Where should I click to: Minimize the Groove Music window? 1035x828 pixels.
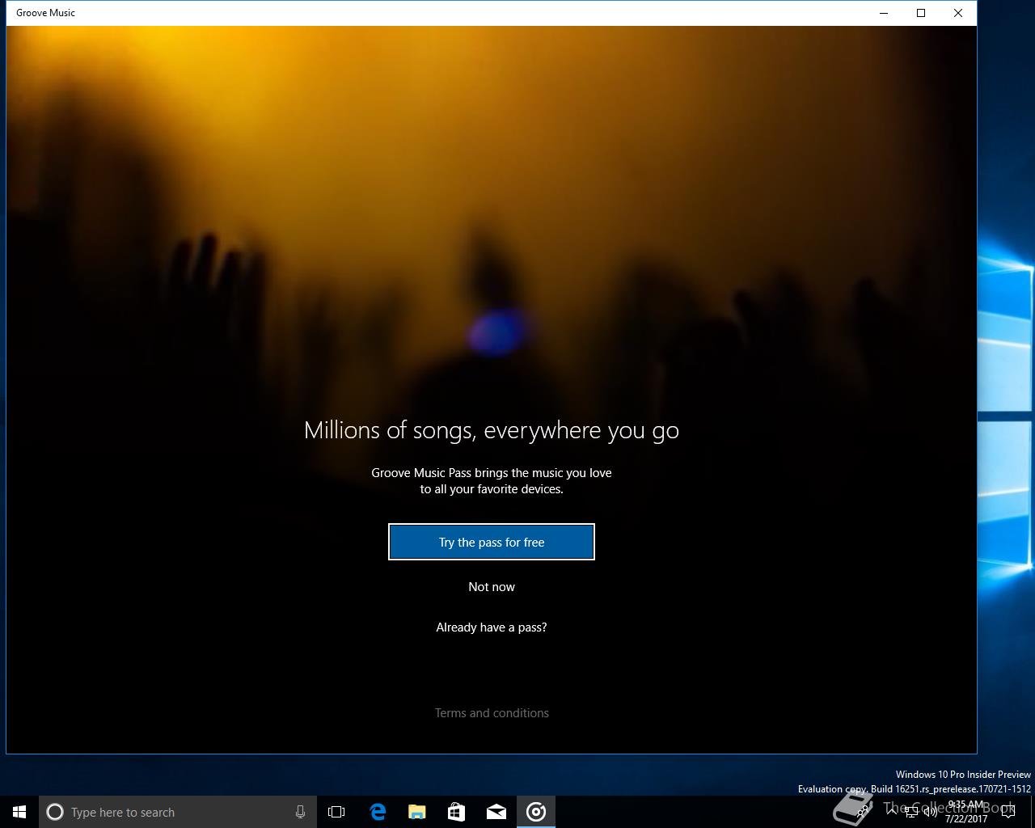tap(884, 13)
